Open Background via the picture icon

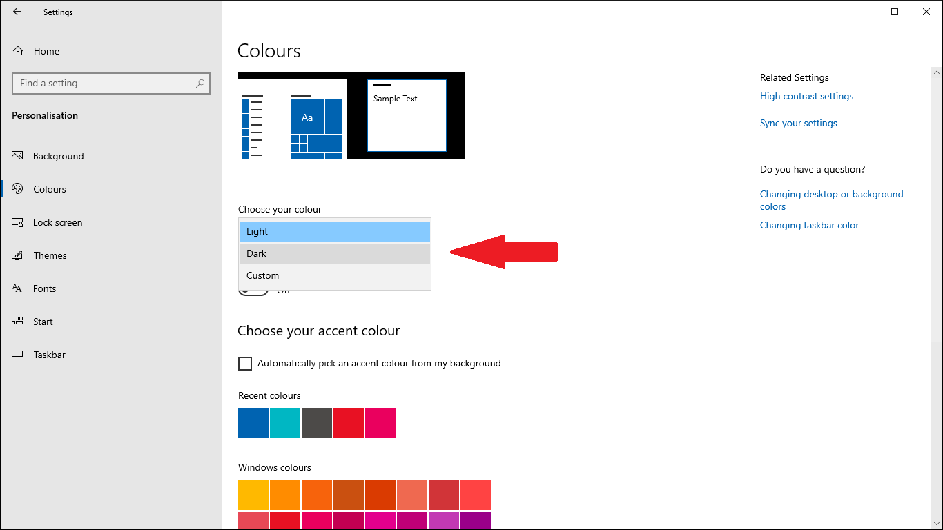click(18, 156)
